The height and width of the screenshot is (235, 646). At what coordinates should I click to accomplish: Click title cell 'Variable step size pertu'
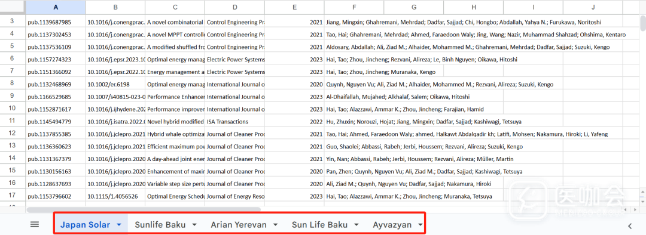click(x=175, y=184)
